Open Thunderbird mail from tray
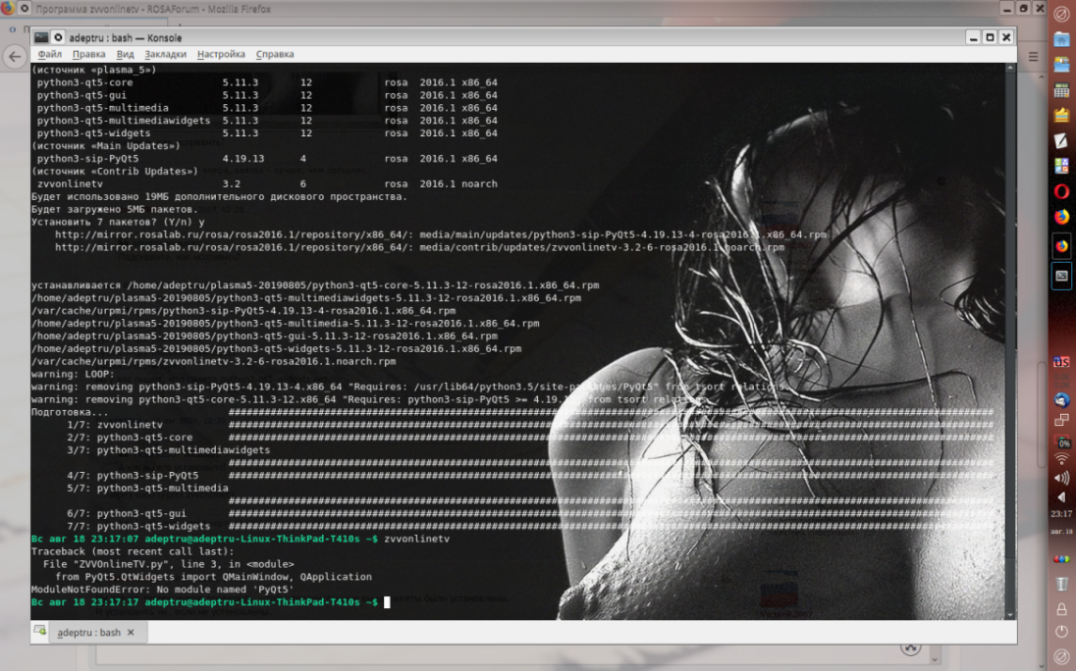The image size is (1076, 671). click(x=1061, y=400)
